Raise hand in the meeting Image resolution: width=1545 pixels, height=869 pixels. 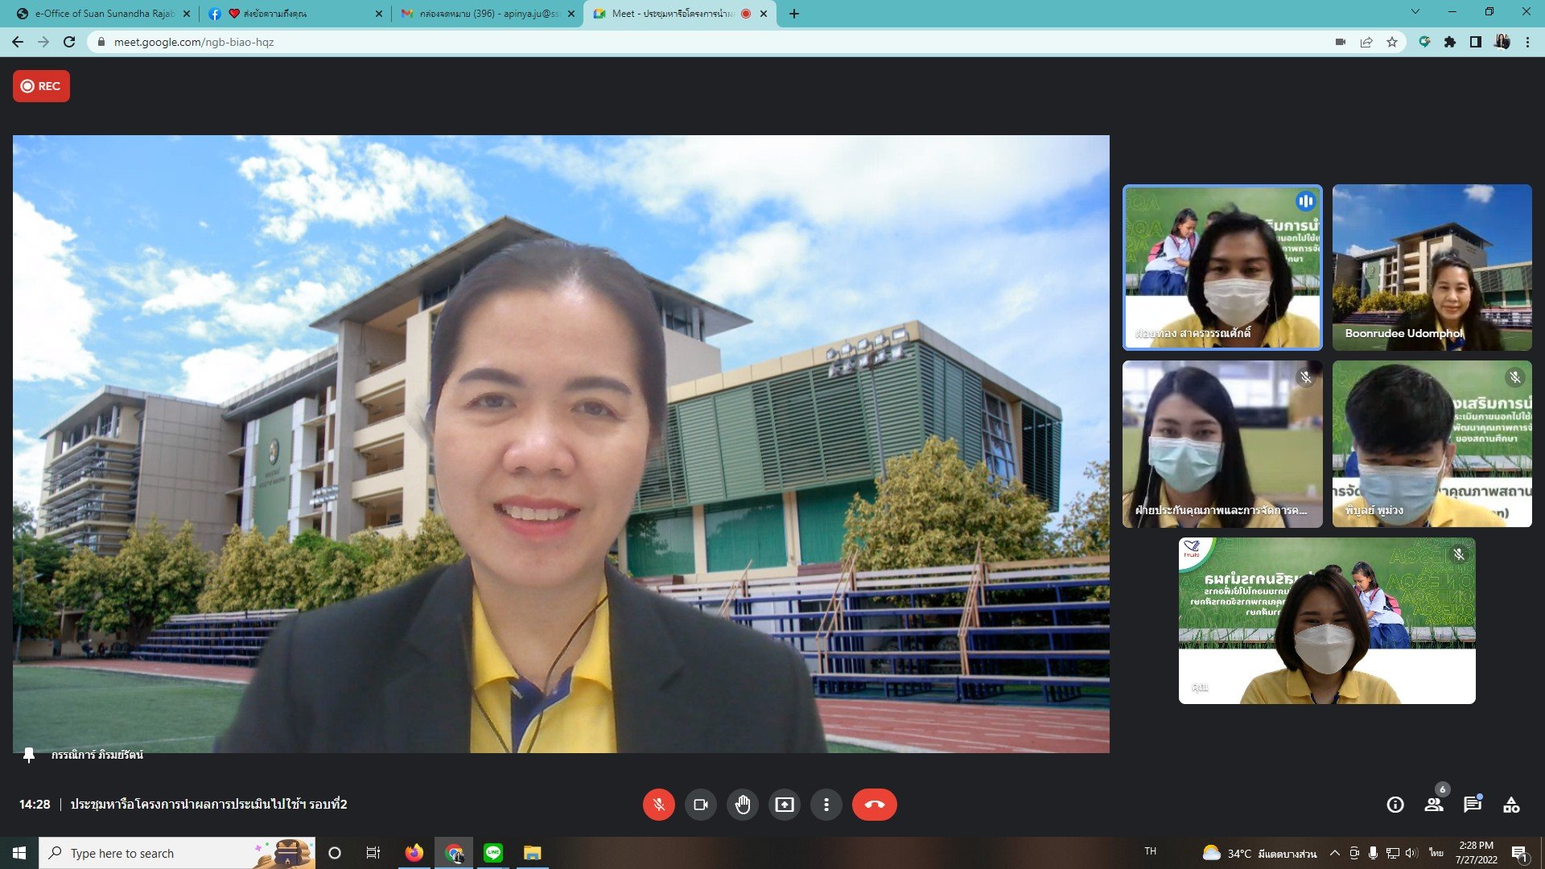(x=742, y=805)
